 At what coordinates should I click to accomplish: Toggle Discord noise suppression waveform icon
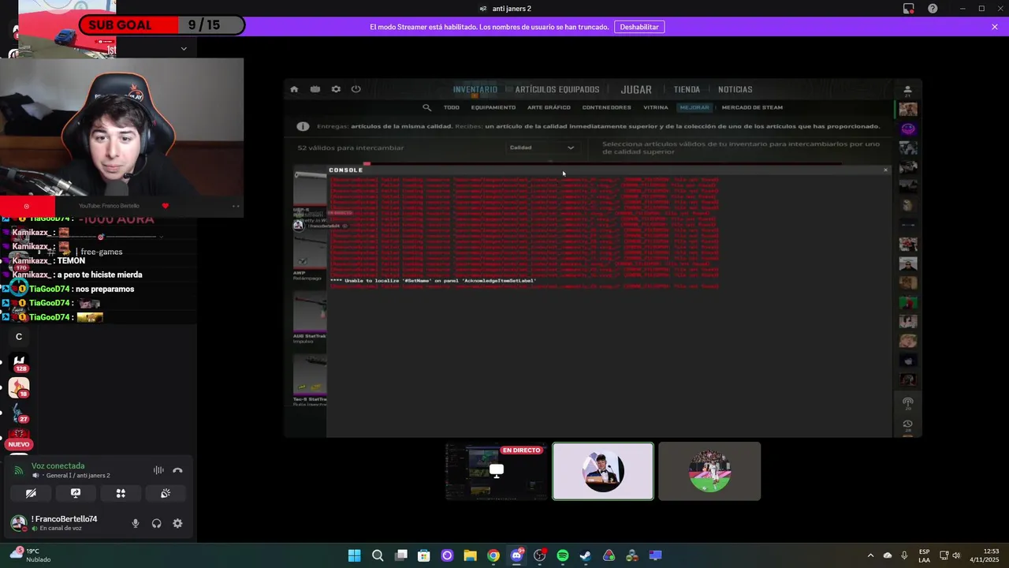[x=158, y=470]
